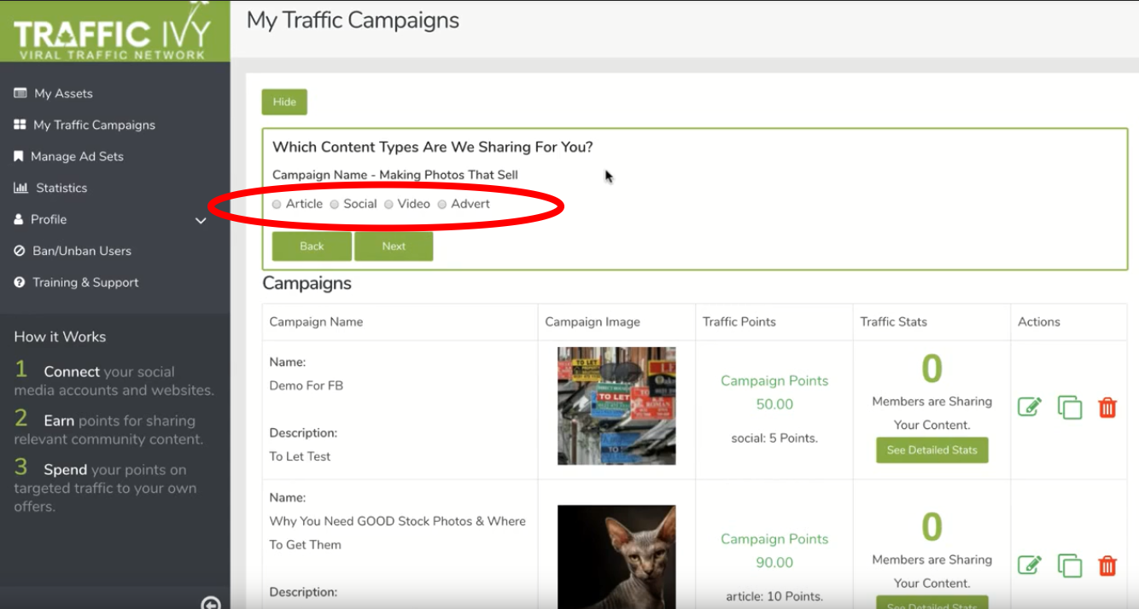1139x609 pixels.
Task: Select the Article content type
Action: 277,205
